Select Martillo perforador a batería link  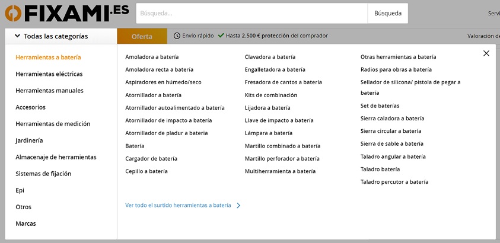tap(282, 159)
